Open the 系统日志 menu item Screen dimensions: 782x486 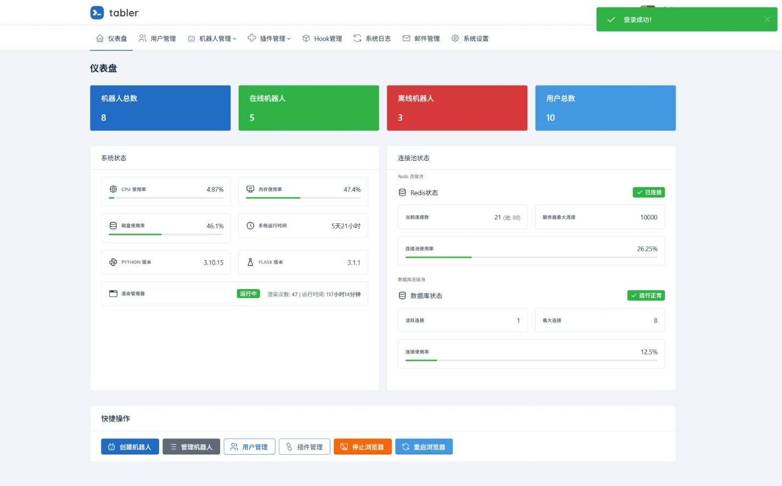point(372,38)
